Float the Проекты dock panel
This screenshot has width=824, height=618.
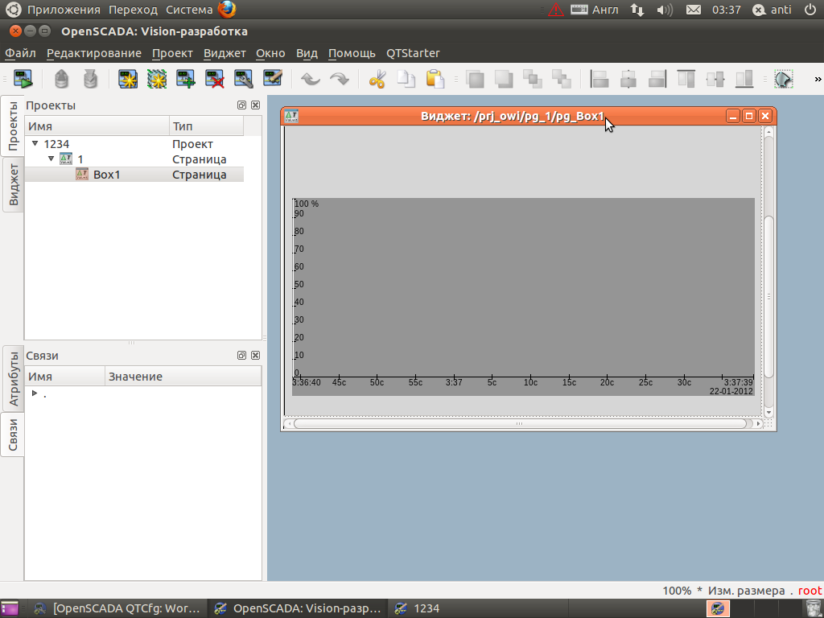coord(241,105)
